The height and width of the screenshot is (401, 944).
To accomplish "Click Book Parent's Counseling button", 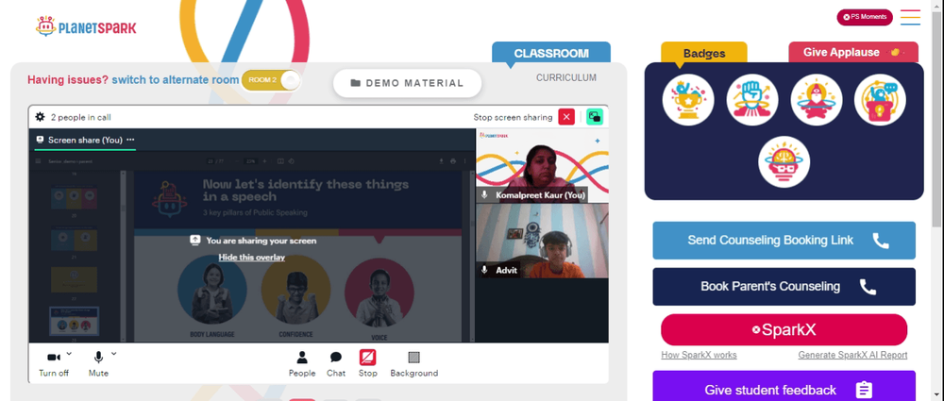I will click(x=784, y=287).
